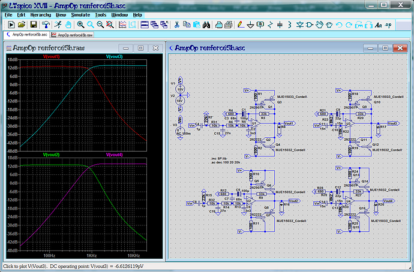Select the Cut scissors tool

(x=176, y=25)
